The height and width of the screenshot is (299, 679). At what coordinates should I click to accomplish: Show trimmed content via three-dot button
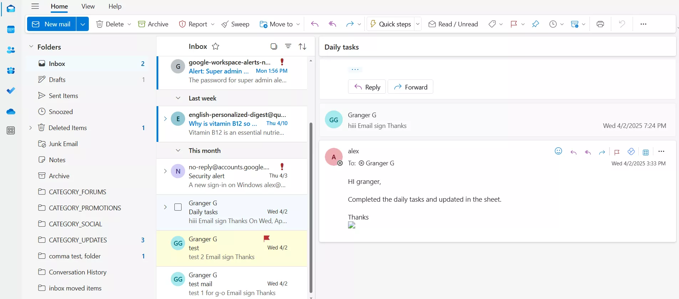355,69
